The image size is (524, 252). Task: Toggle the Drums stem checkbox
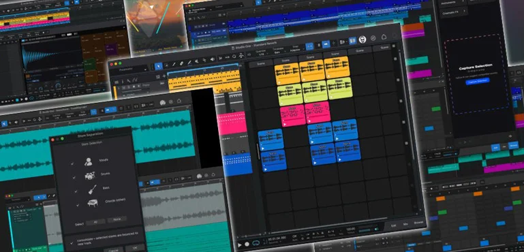(x=74, y=177)
